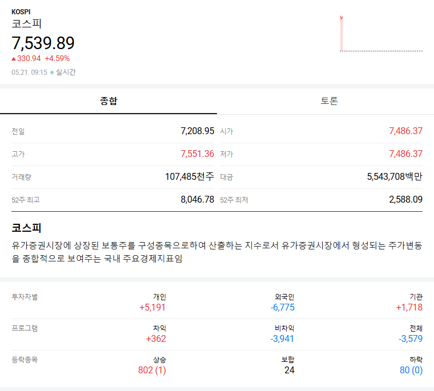Viewport: 434px width, 391px height.
Task: Select the 대금 value 5,543,708백만
Action: (x=395, y=176)
